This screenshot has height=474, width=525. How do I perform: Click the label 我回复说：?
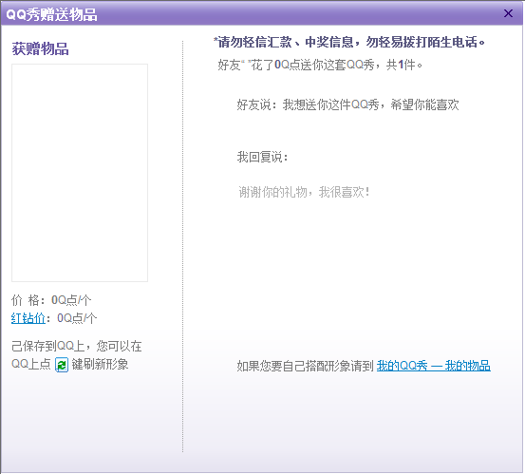click(262, 157)
